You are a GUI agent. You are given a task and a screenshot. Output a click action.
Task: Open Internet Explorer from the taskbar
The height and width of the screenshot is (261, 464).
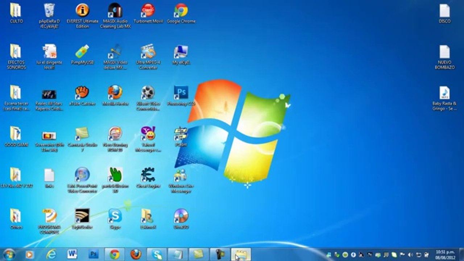(x=51, y=254)
